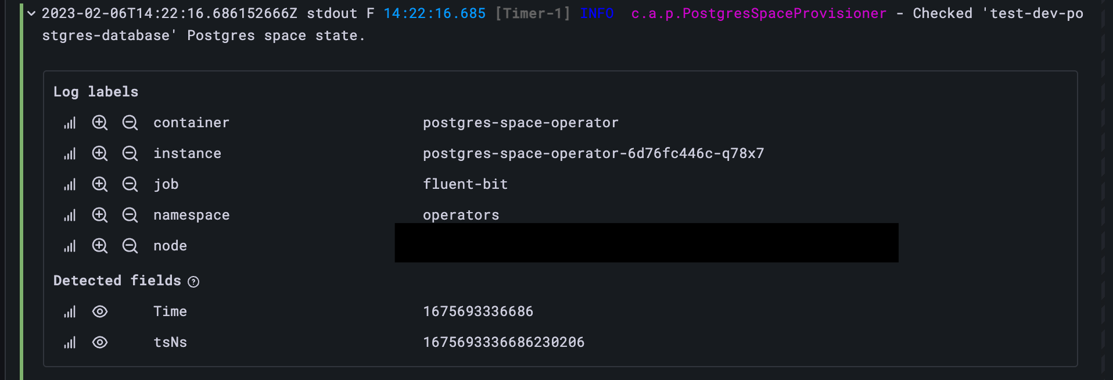Screen dimensions: 1113x380
Task: Enable filter for job fluent-bit
Action: (100, 184)
